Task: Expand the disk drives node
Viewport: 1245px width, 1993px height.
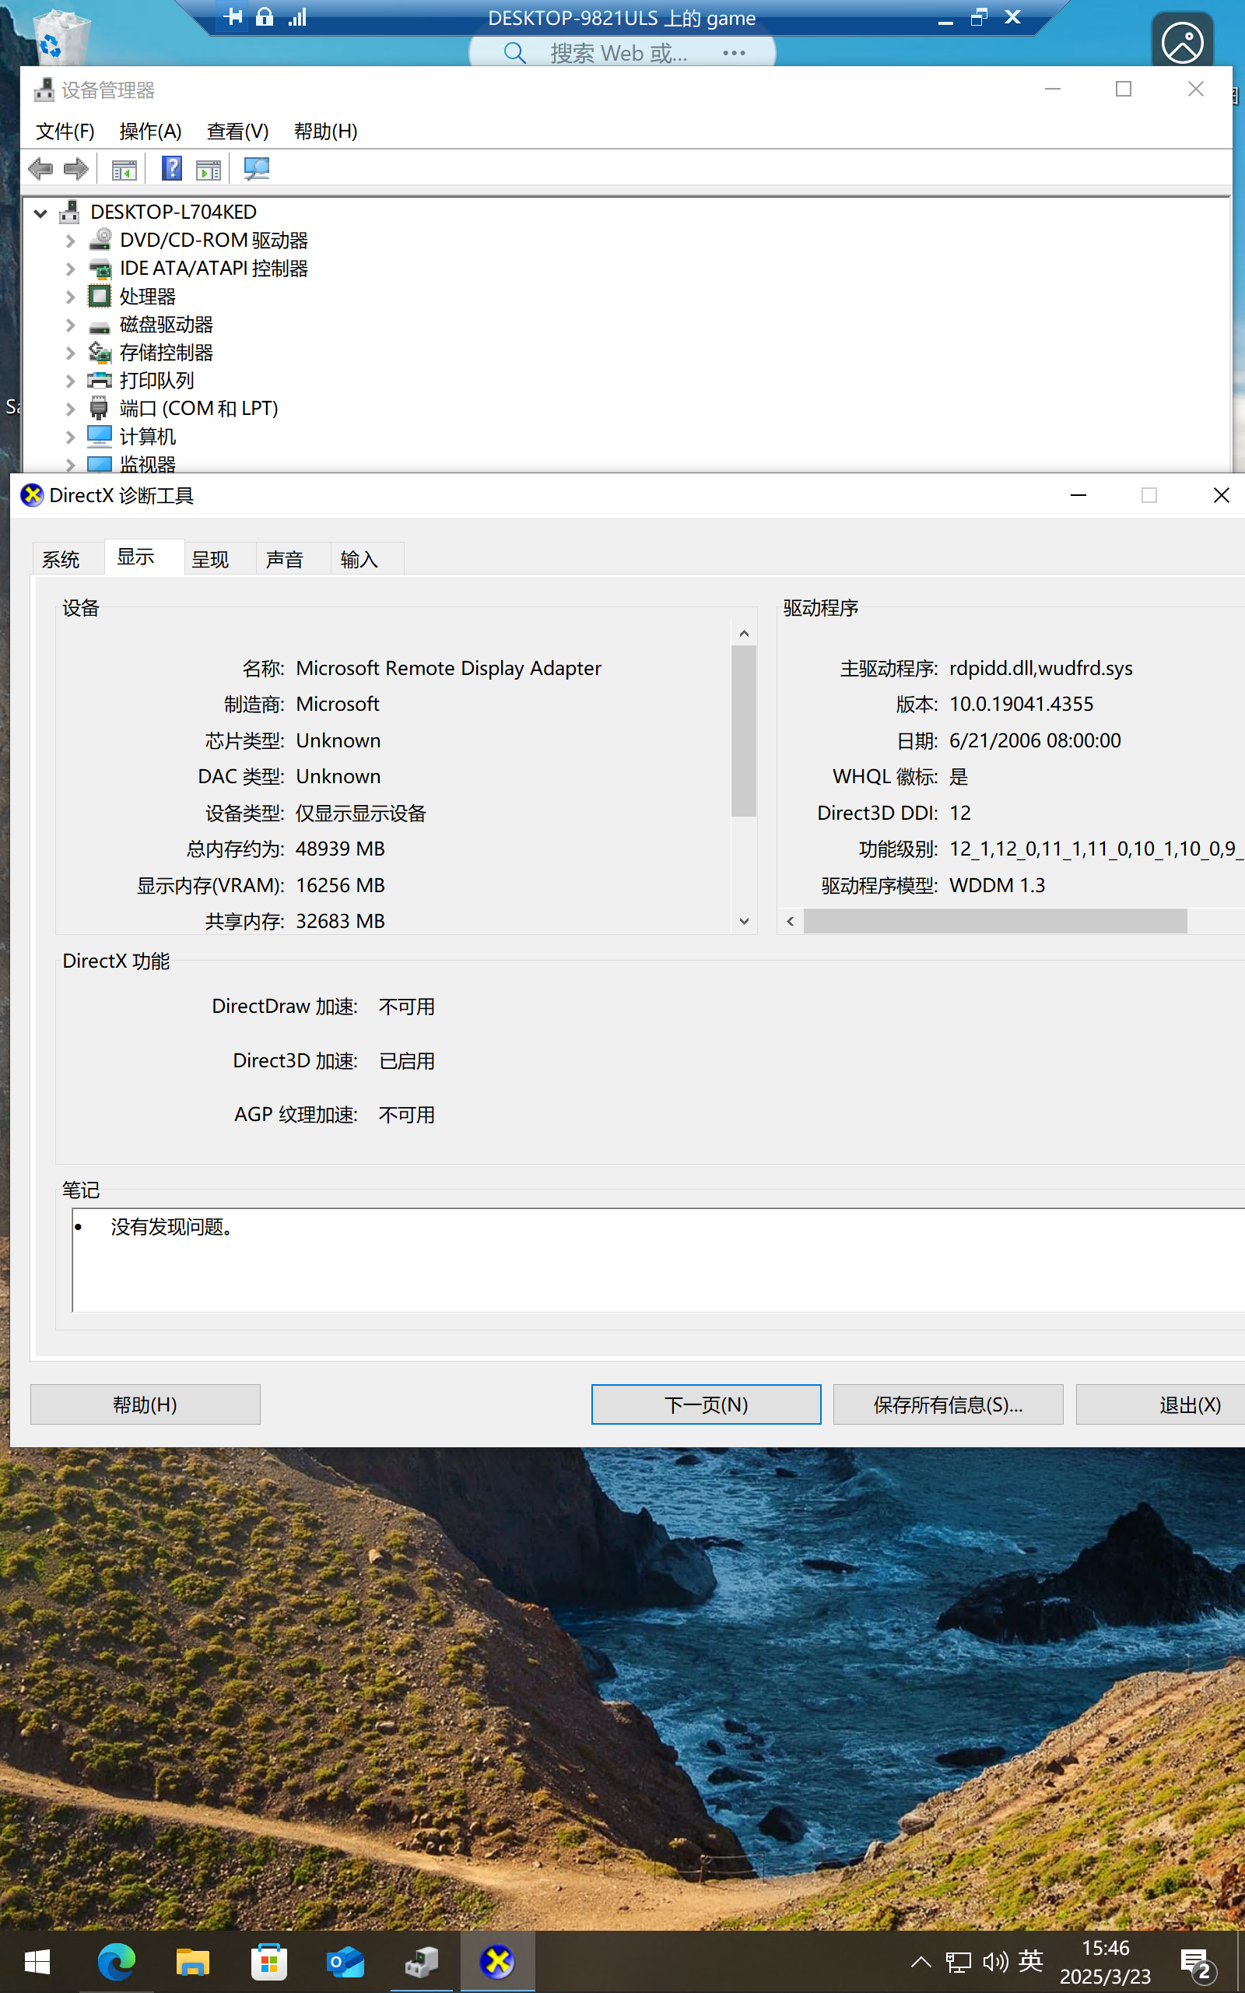Action: coord(71,325)
